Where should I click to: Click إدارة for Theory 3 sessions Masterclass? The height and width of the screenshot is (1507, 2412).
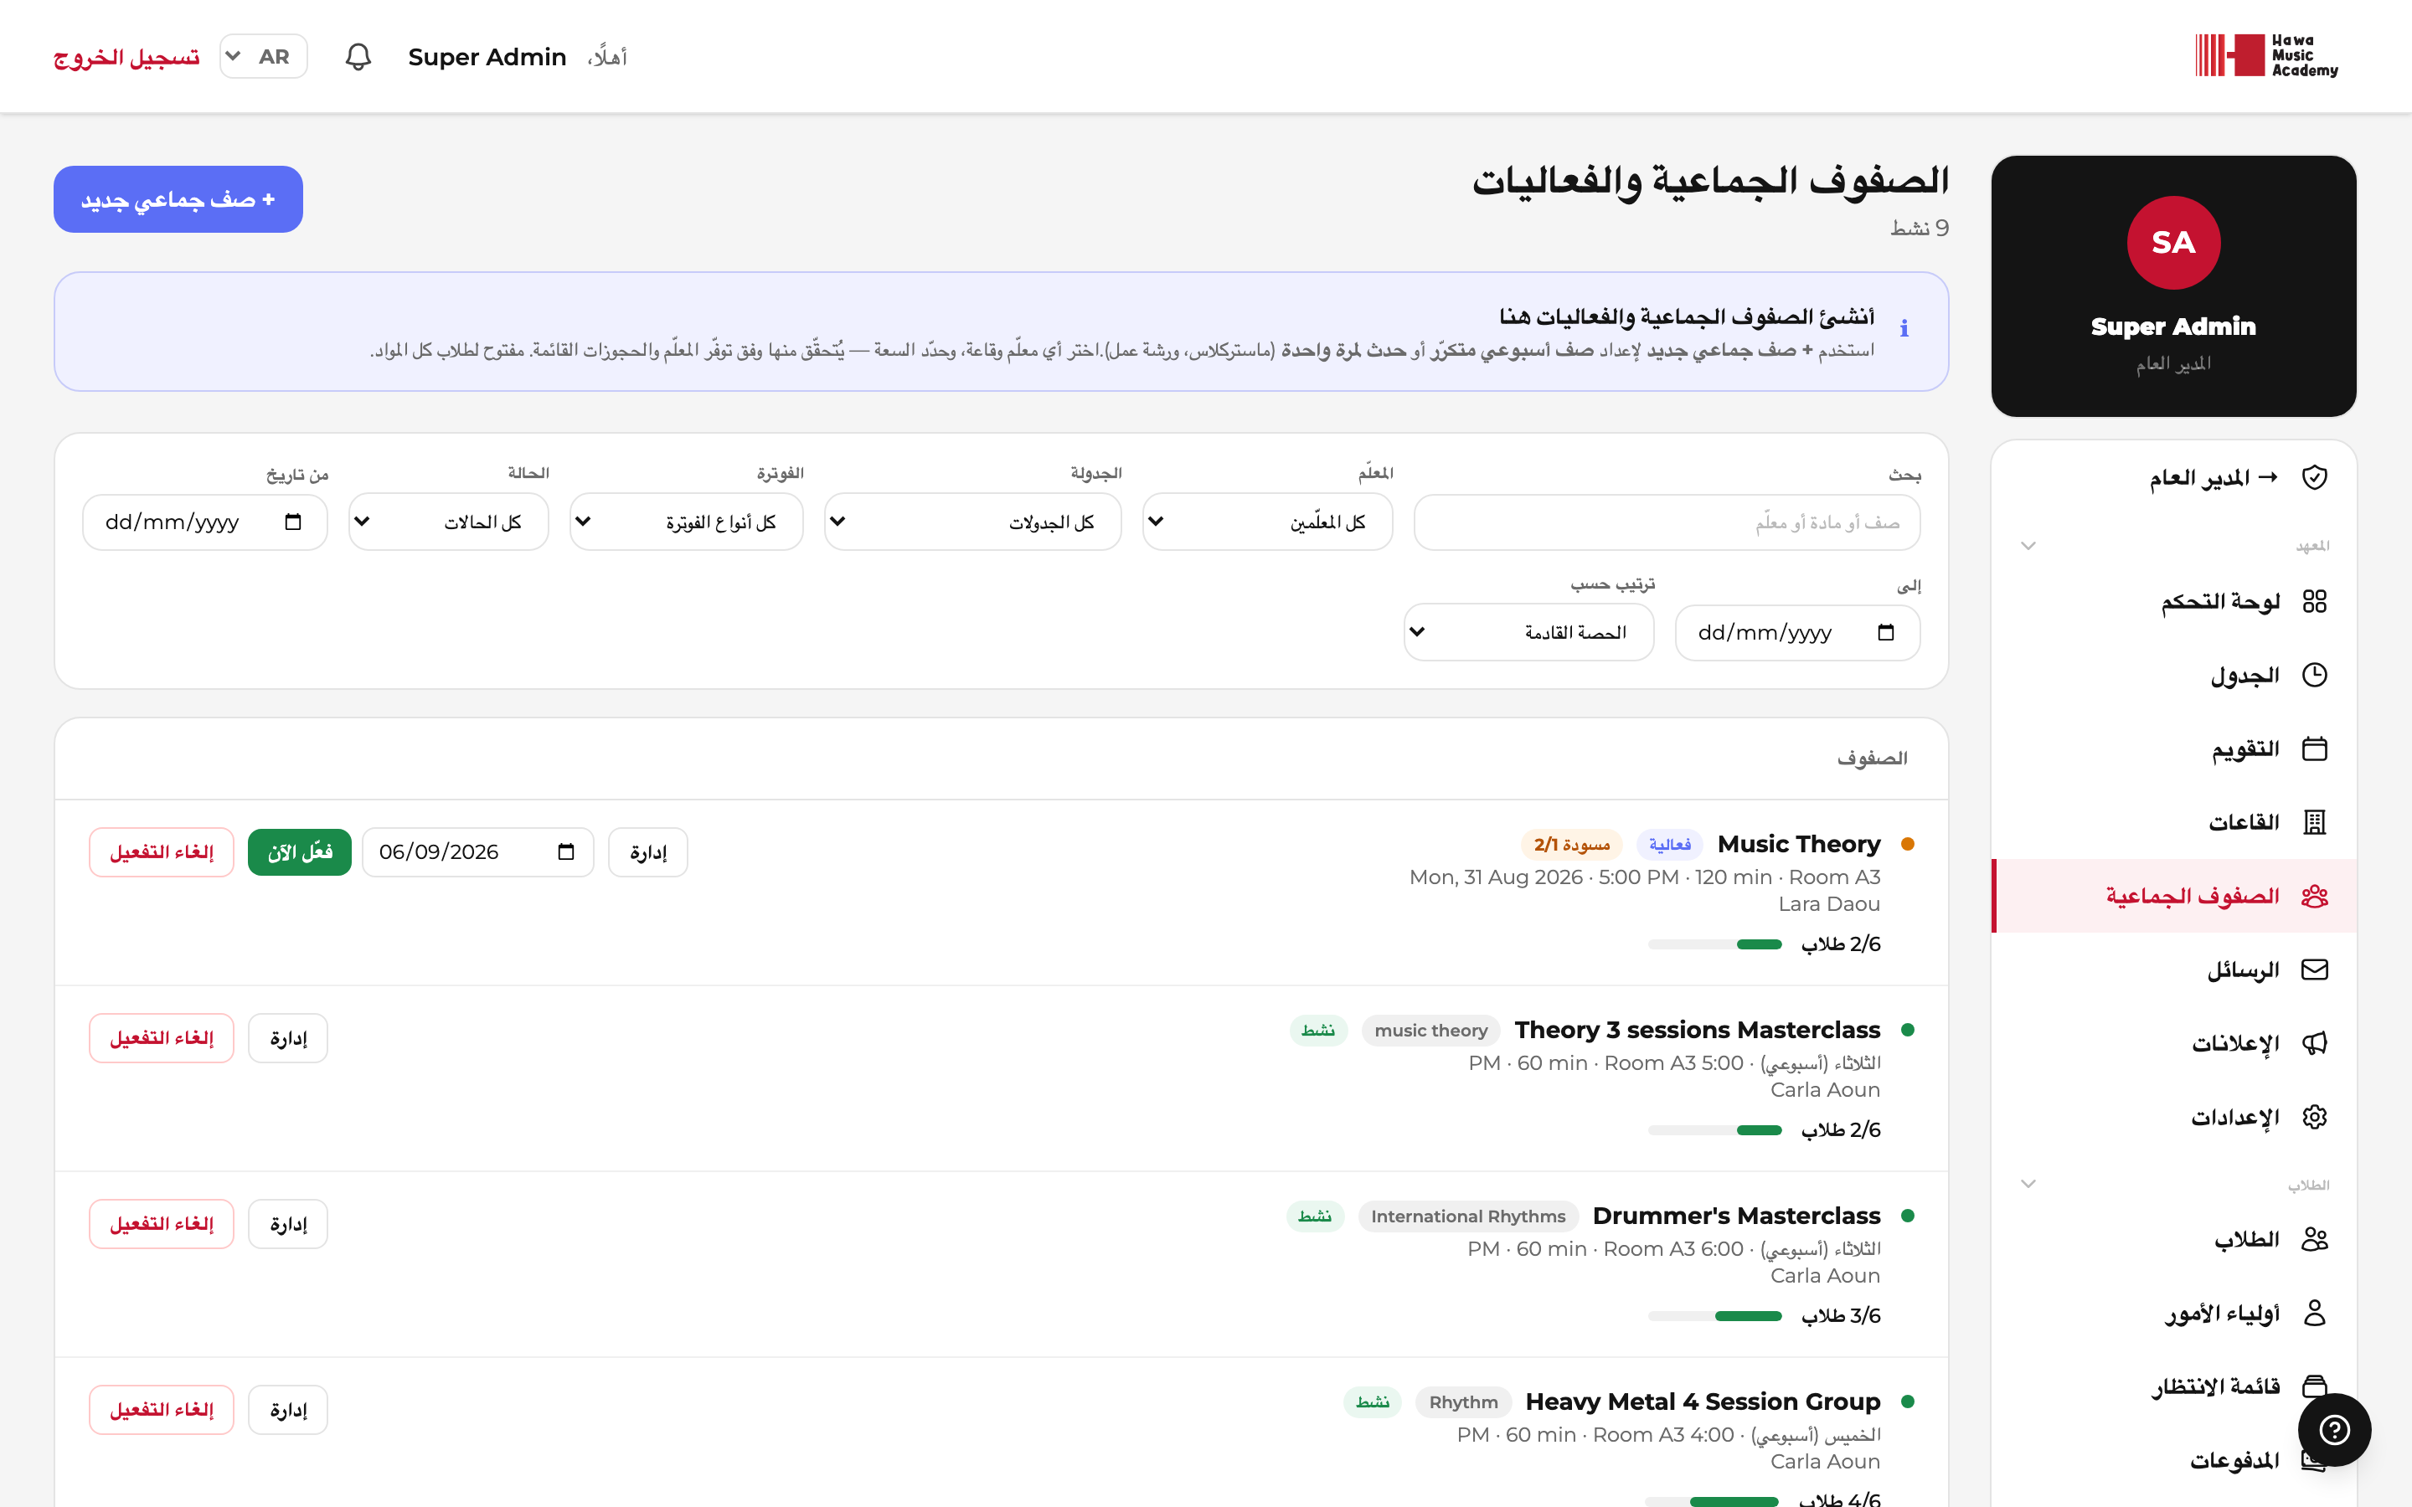(287, 1037)
